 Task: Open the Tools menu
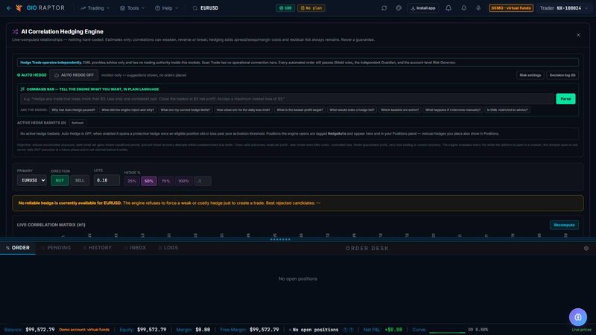pyautogui.click(x=133, y=8)
